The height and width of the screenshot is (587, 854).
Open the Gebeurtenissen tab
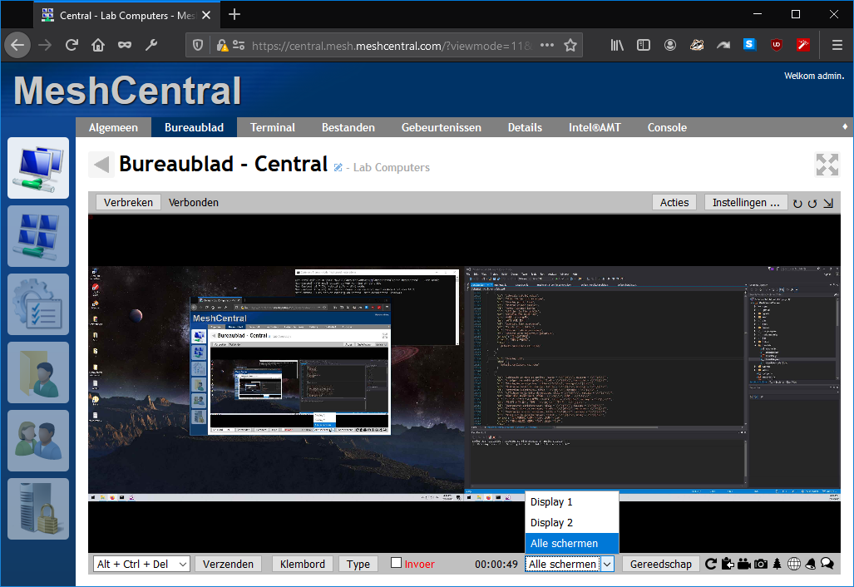[x=442, y=127]
